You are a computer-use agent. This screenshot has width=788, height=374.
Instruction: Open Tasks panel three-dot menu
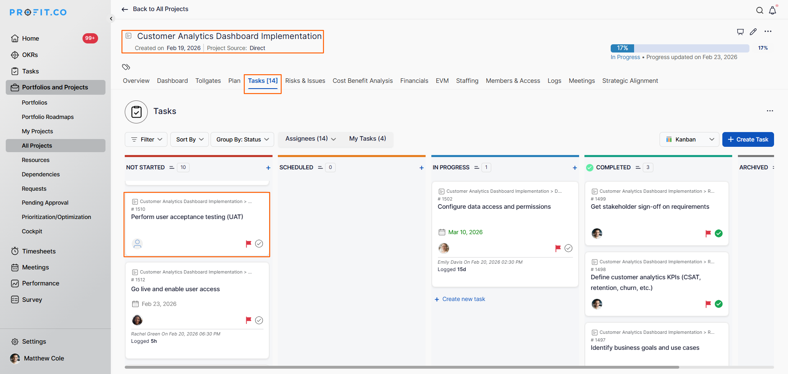[770, 111]
